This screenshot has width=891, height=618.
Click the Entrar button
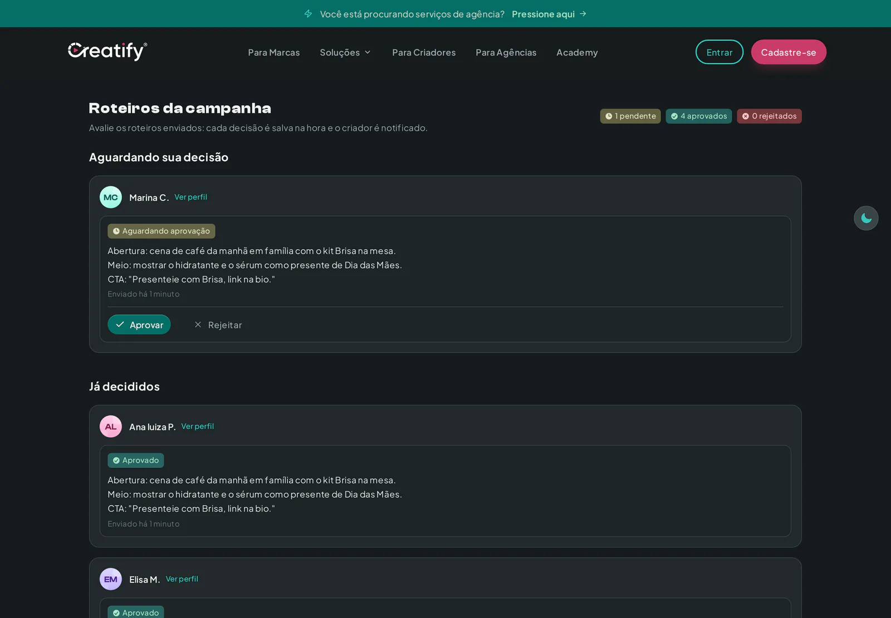[x=719, y=52]
